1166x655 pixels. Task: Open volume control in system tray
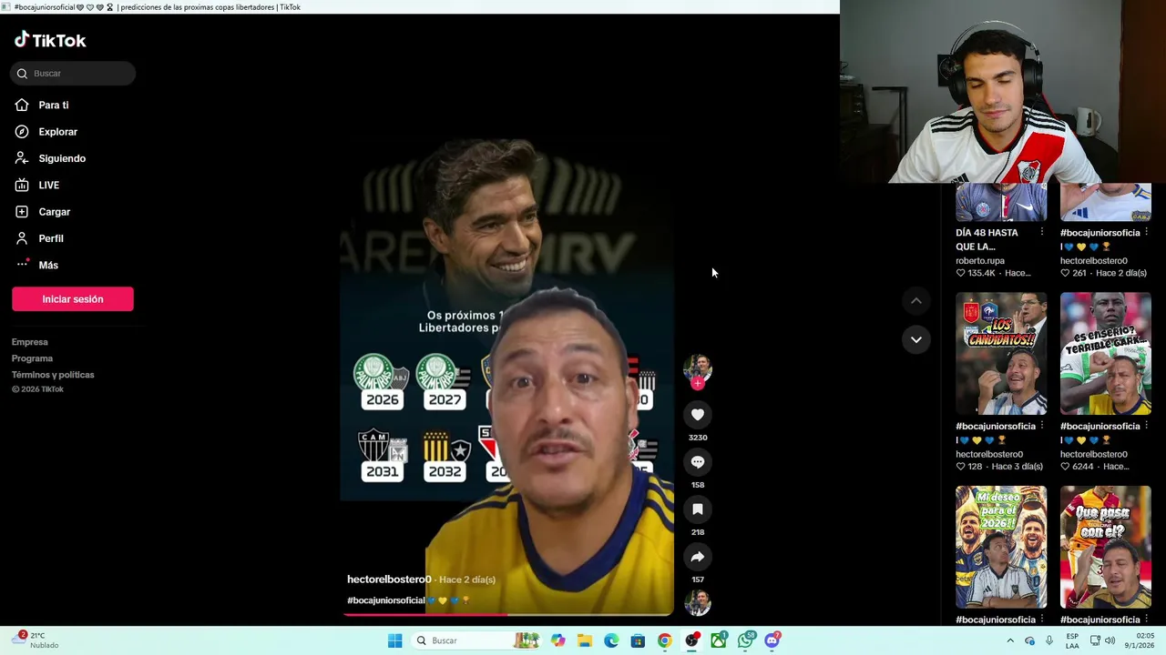[1110, 640]
